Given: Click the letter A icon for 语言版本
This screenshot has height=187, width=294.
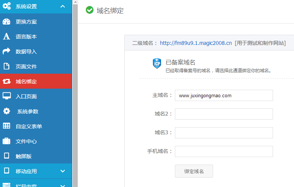Looking at the screenshot, I should pyautogui.click(x=6, y=37).
